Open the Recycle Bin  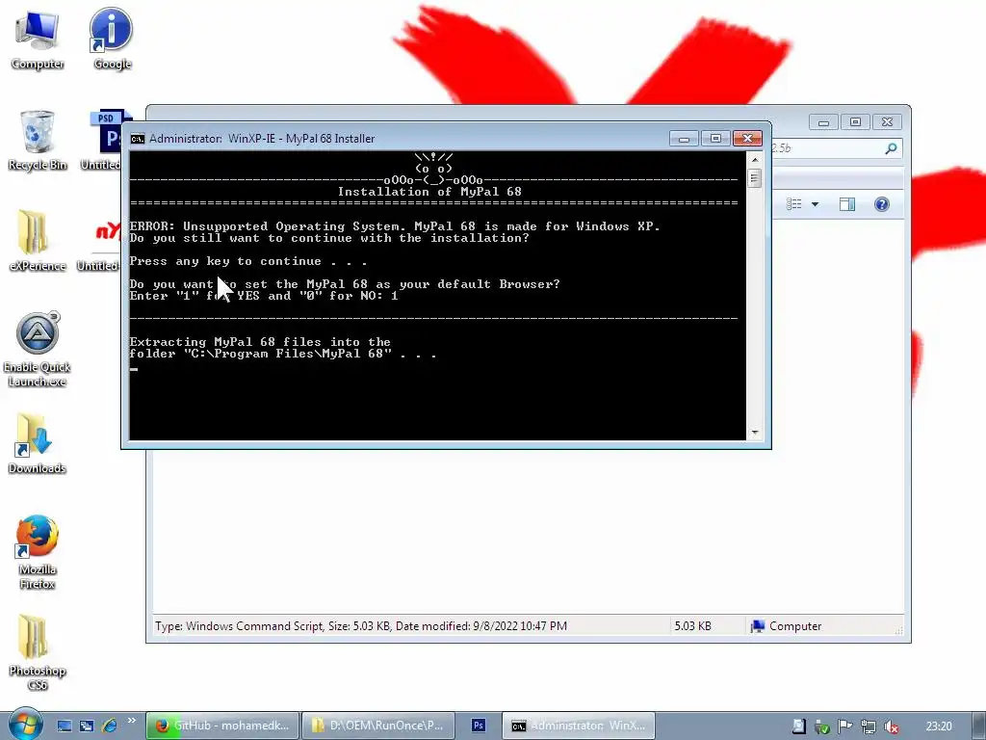pos(38,140)
